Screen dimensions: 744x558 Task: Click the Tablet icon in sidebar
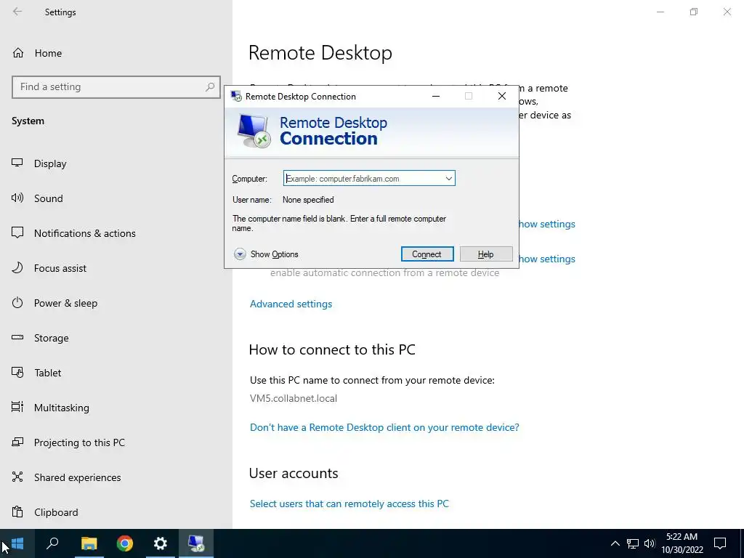tap(17, 373)
